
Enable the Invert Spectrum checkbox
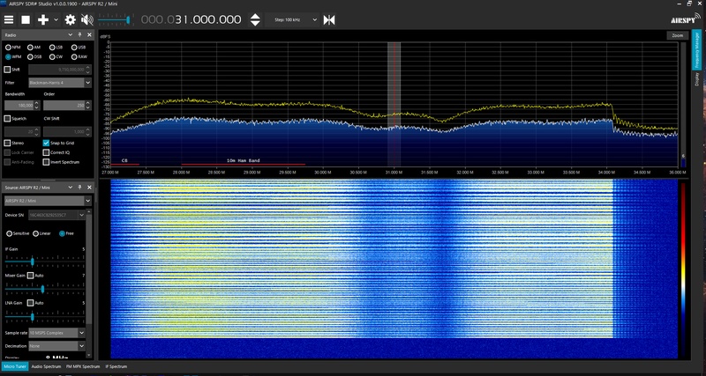pos(47,162)
